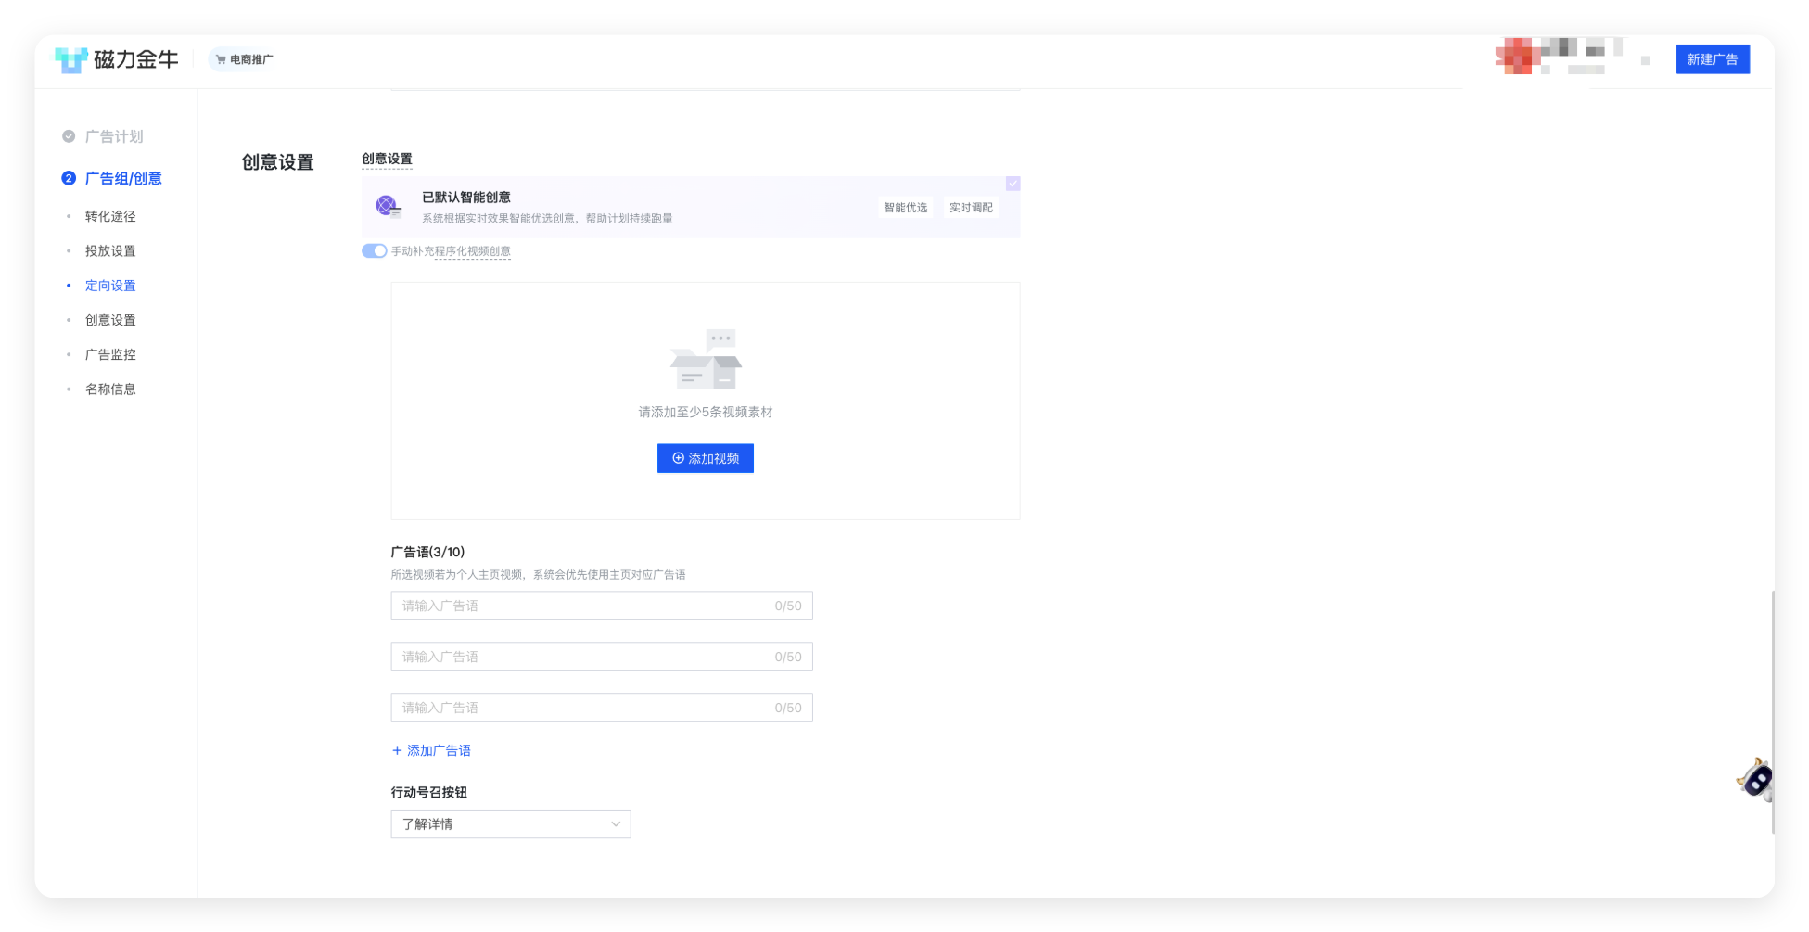Toggle the smart creative card checkmark

[1013, 184]
